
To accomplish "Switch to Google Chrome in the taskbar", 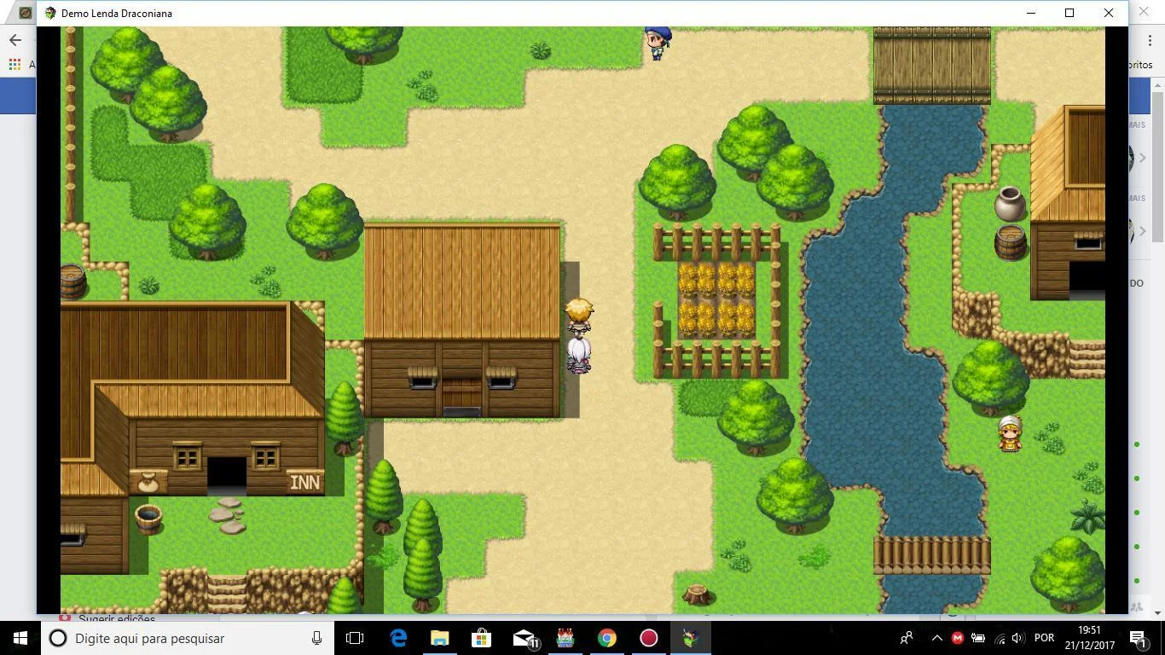I will click(606, 638).
